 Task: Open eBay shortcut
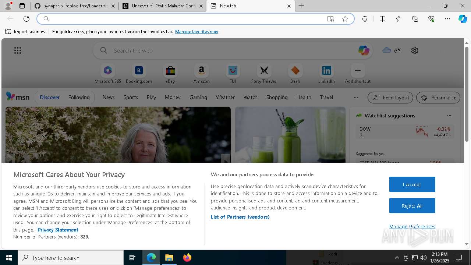170,74
